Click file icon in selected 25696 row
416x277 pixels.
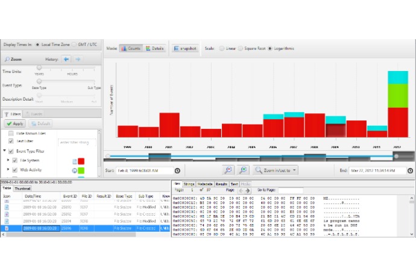tap(7, 228)
